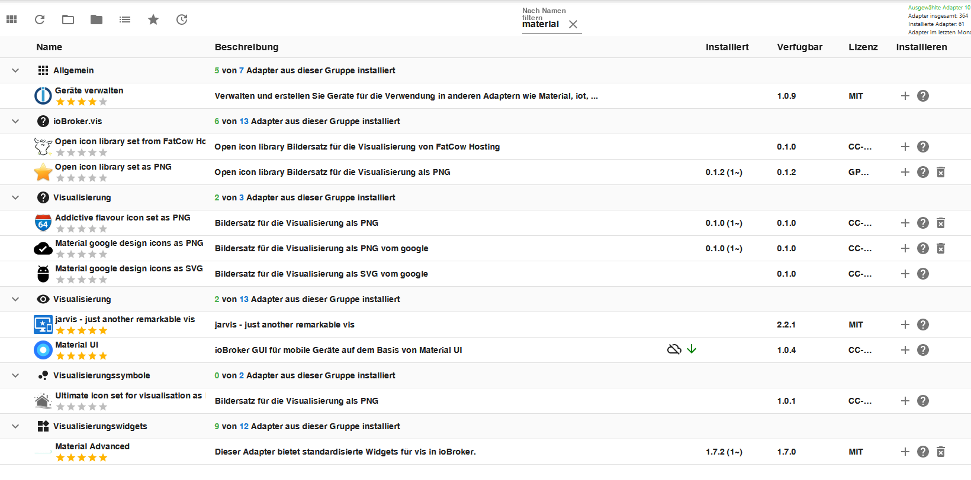Click the Installieren column header

coord(921,47)
